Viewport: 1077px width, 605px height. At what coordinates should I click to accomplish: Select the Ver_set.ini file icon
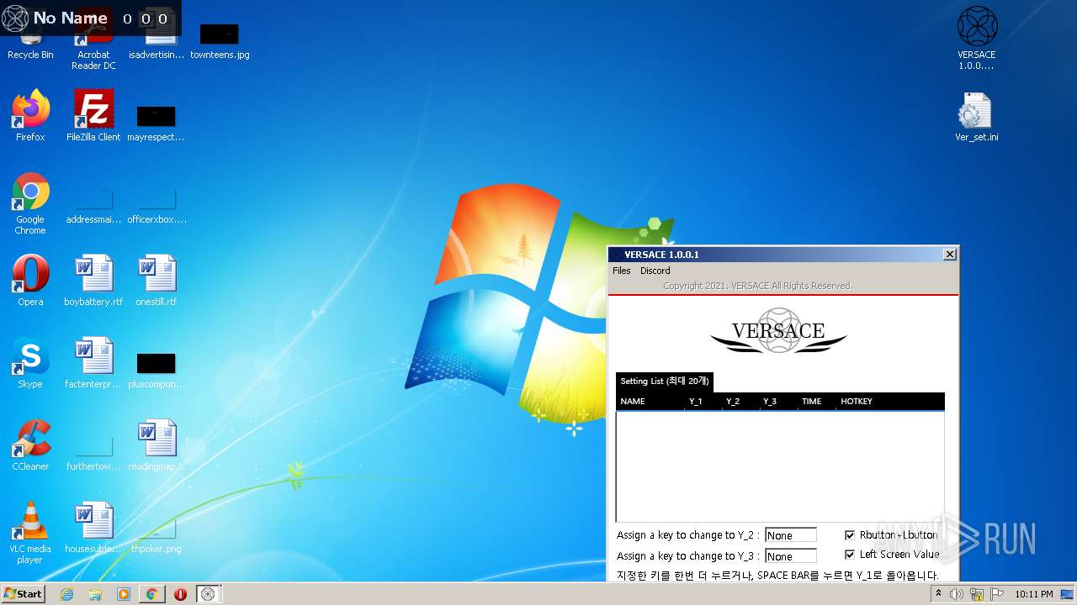point(977,116)
